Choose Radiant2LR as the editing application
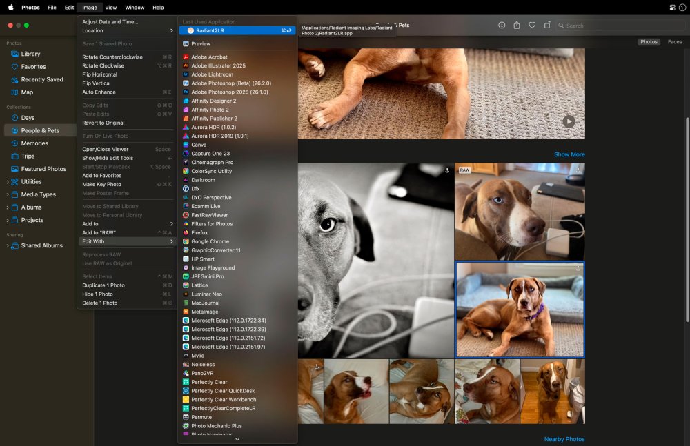Viewport: 690px width, 446px height. (x=210, y=30)
